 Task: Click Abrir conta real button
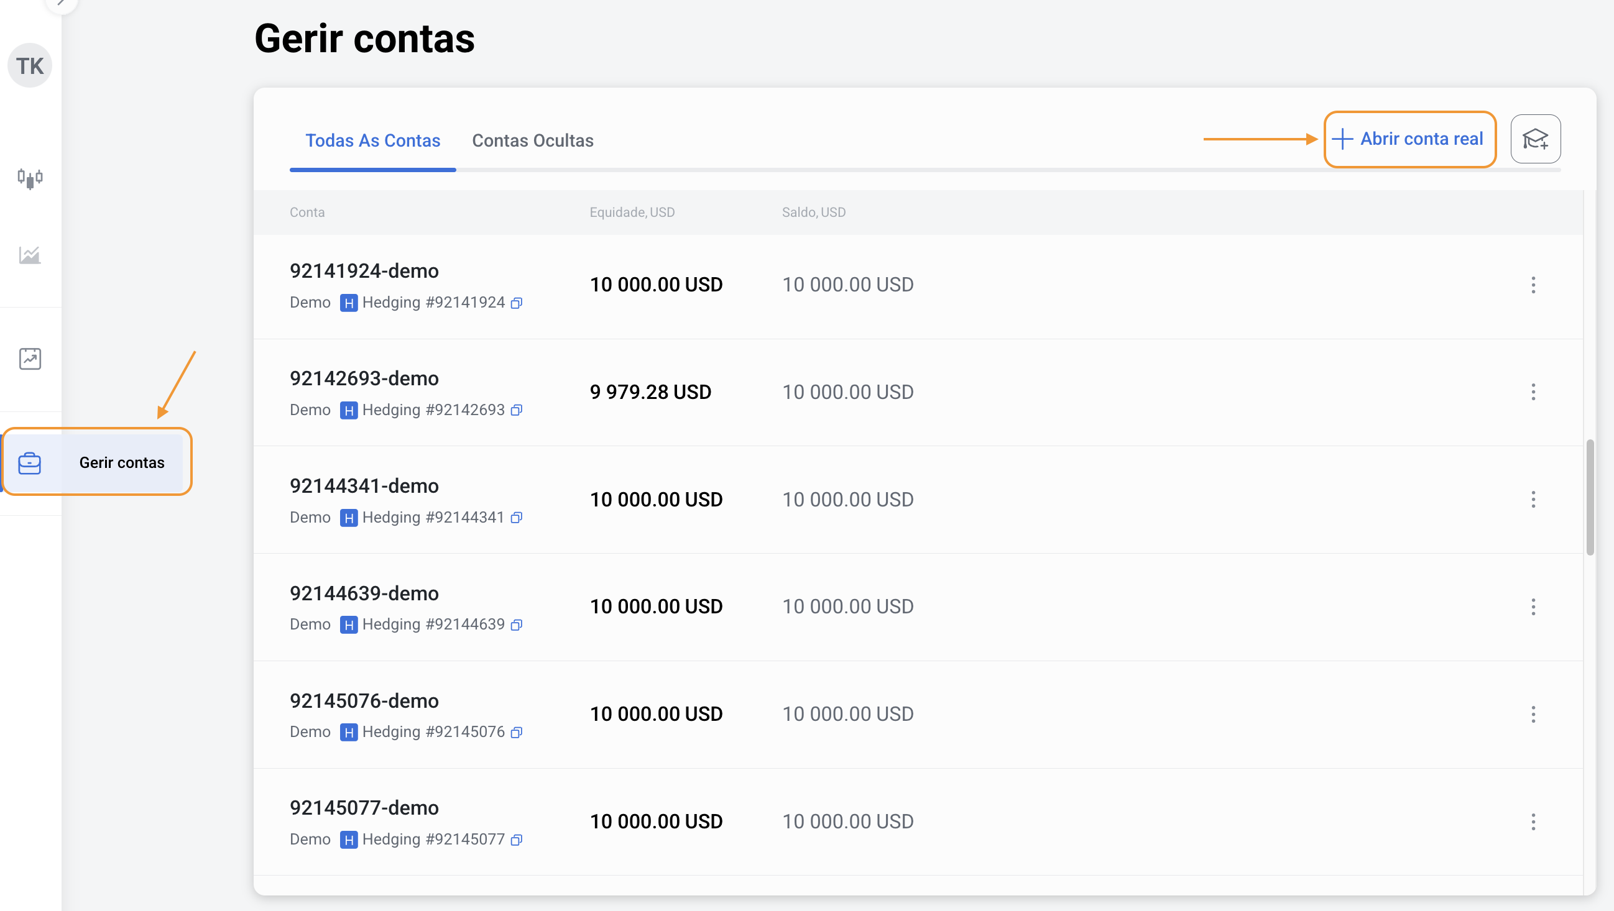point(1409,139)
